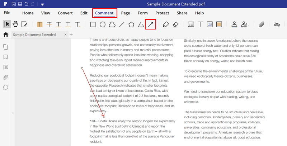Open the Comments side panel
Image resolution: width=287 pixels, height=146 pixels.
pyautogui.click(x=6, y=67)
